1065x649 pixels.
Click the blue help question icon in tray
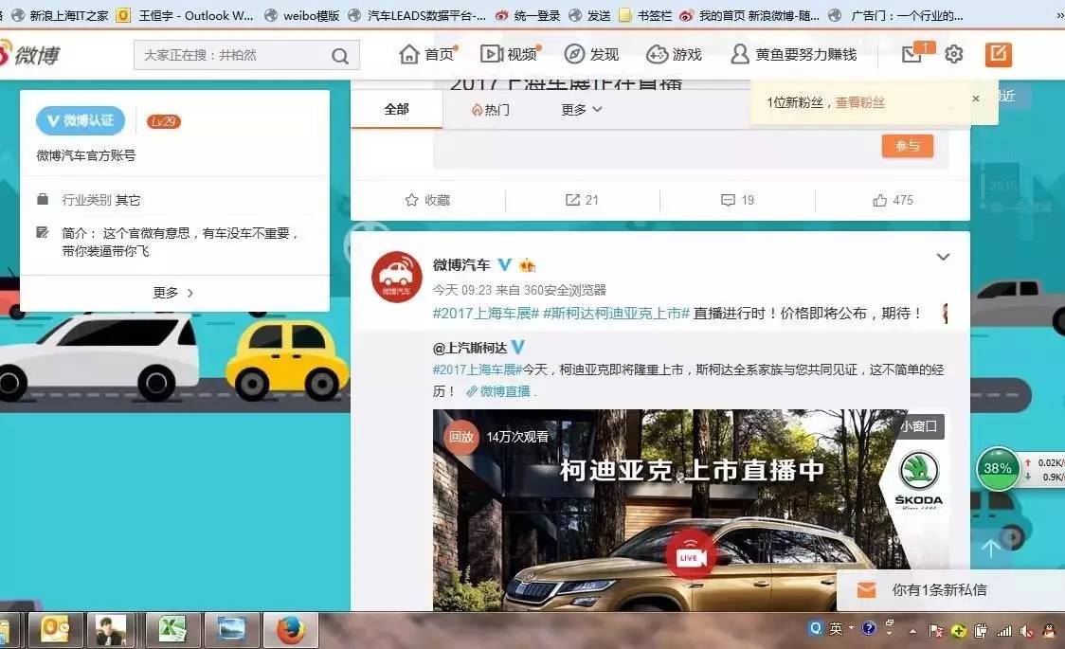click(869, 629)
